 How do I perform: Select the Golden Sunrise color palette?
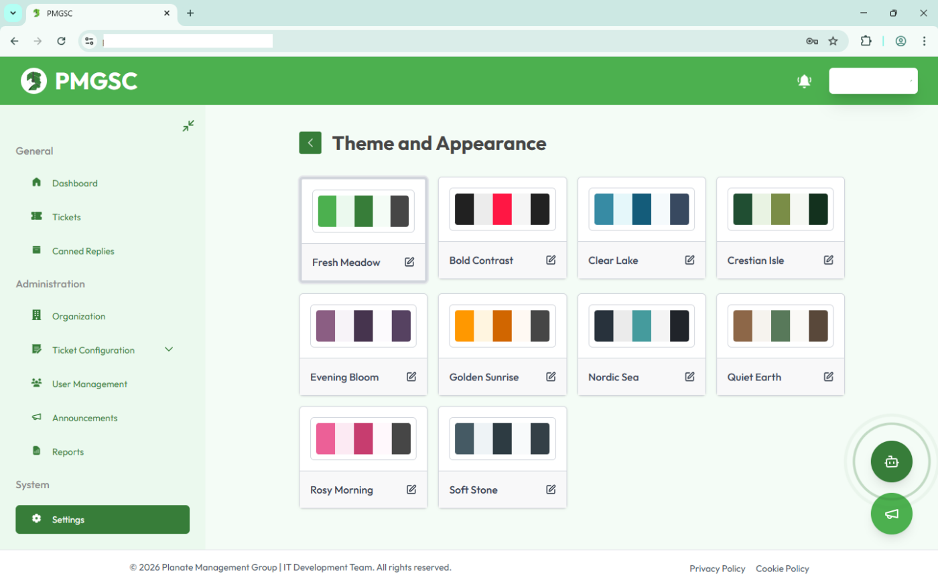(502, 326)
